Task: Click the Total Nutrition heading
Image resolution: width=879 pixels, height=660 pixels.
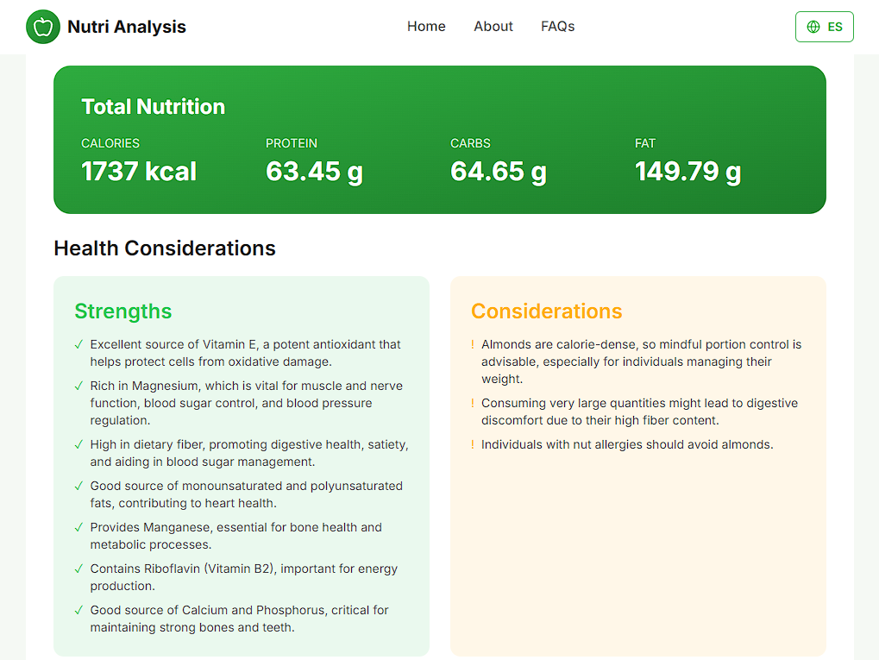Action: [x=153, y=106]
